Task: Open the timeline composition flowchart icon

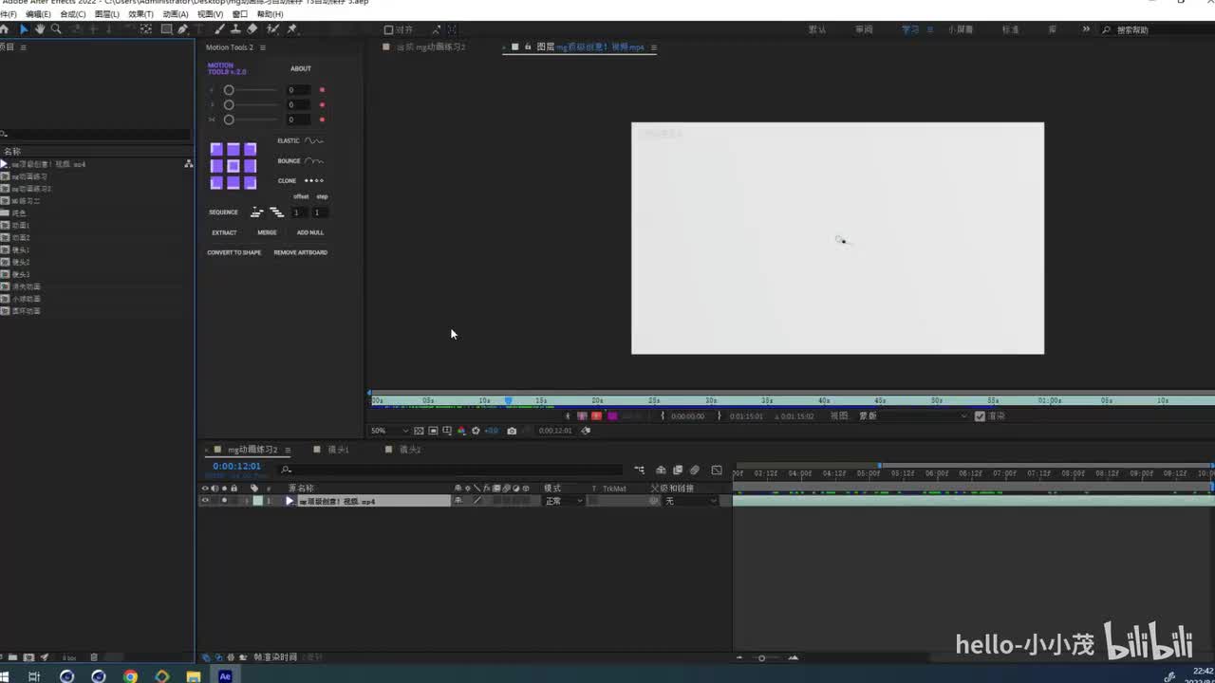Action: 639,470
